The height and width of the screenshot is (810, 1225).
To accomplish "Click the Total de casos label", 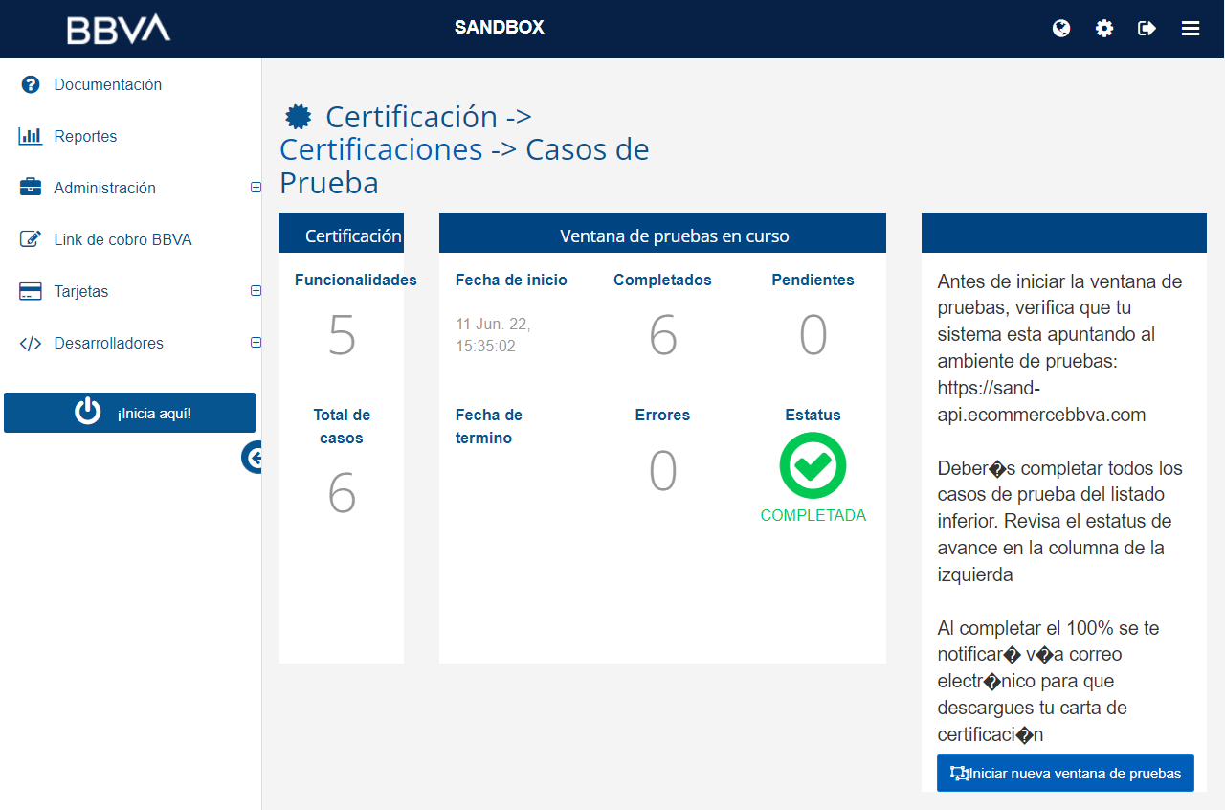I will 342,427.
